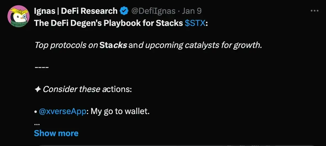Click the sparkle icon before Consider
The width and height of the screenshot is (326, 146).
pyautogui.click(x=38, y=89)
